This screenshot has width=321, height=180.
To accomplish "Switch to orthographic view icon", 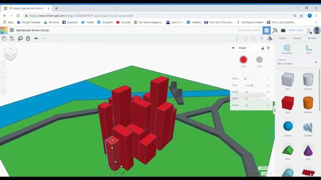I will coord(4,91).
